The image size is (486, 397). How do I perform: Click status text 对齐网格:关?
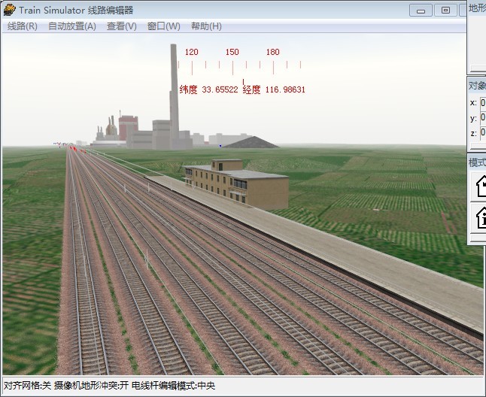(27, 386)
